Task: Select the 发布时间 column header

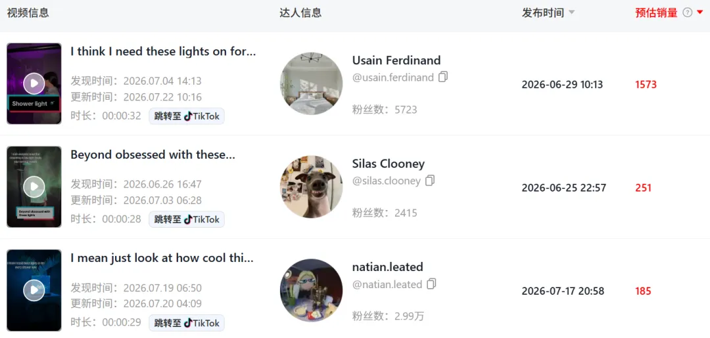Action: tap(543, 13)
